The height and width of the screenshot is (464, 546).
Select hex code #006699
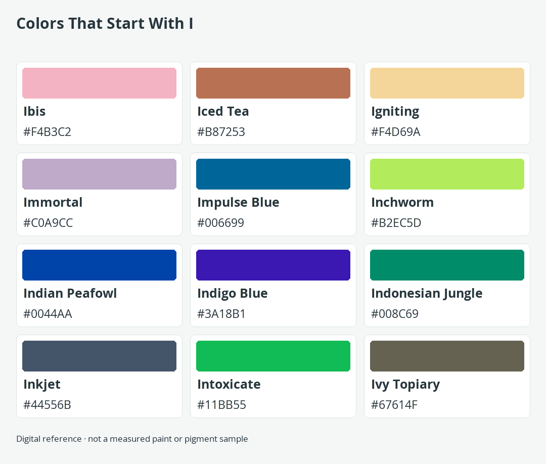pos(221,223)
